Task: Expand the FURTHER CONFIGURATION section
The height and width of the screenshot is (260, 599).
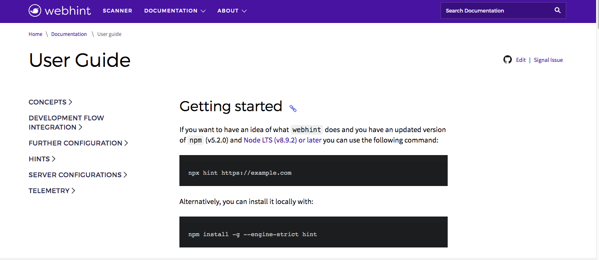Action: tap(127, 143)
